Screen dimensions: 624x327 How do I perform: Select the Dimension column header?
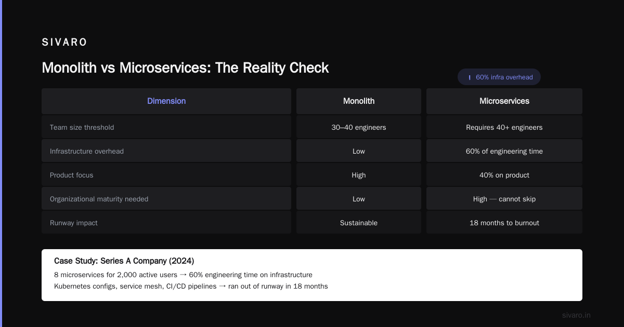click(166, 101)
